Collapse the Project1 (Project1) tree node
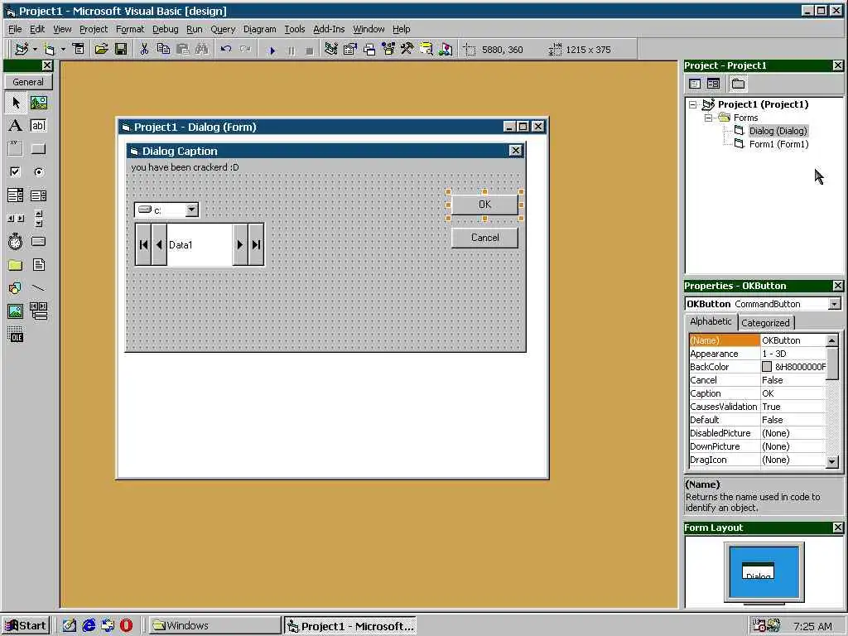 tap(693, 105)
